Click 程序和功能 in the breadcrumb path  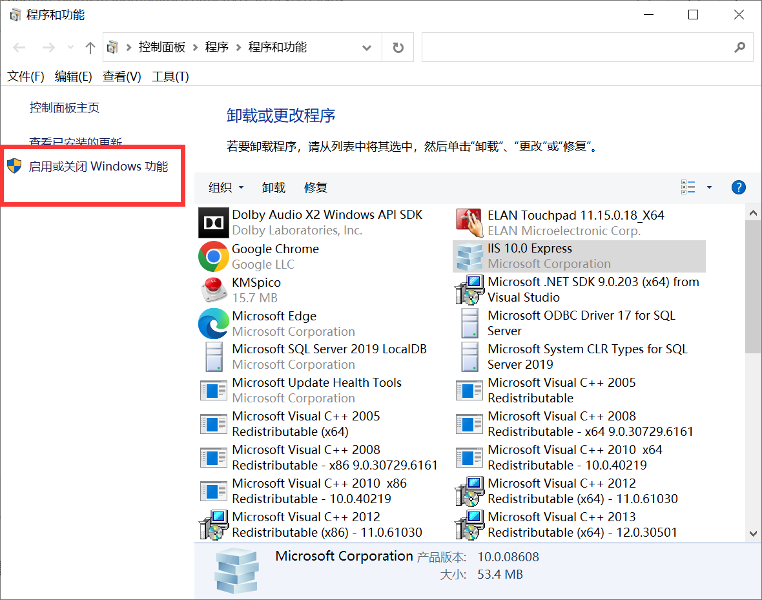278,47
